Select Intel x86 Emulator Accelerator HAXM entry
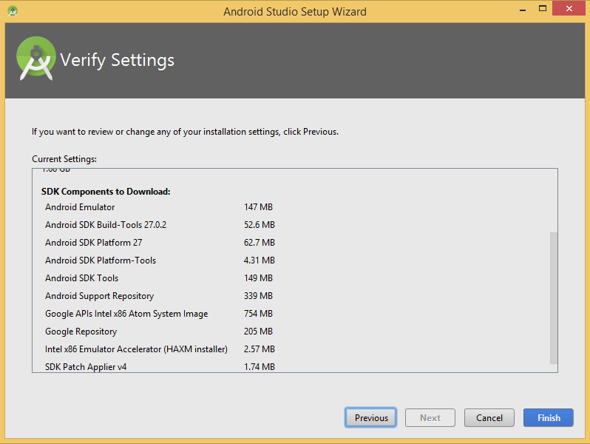The width and height of the screenshot is (590, 444). point(136,349)
